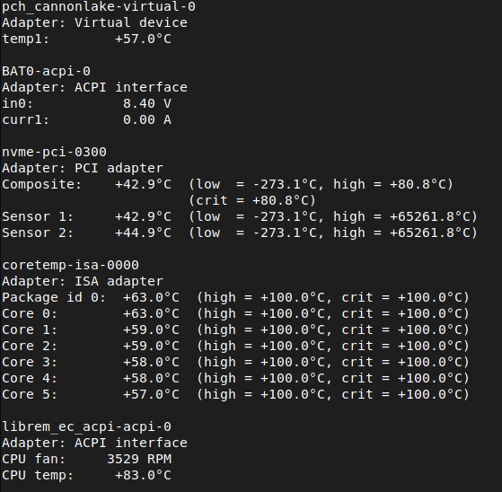
Task: Select the Core 3 temperature line
Action: pyautogui.click(x=235, y=363)
